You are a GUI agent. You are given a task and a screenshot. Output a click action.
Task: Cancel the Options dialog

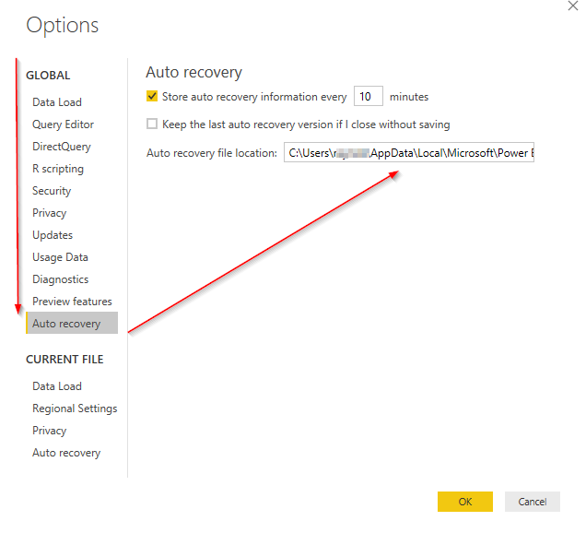click(x=533, y=502)
